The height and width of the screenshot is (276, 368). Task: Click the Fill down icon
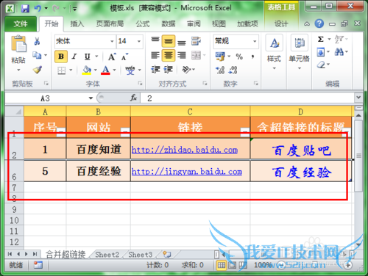[321, 52]
